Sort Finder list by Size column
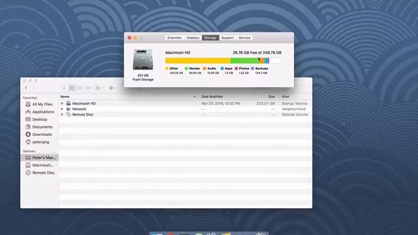Image resolution: width=418 pixels, height=235 pixels. [265, 97]
